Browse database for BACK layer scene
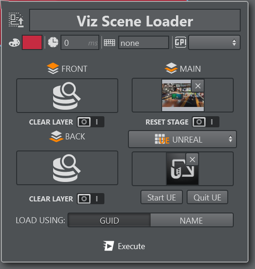The height and width of the screenshot is (269, 255). [x=67, y=168]
